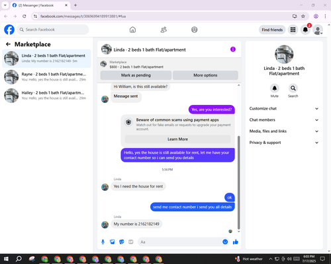
Task: Click the More options button
Action: pyautogui.click(x=205, y=75)
